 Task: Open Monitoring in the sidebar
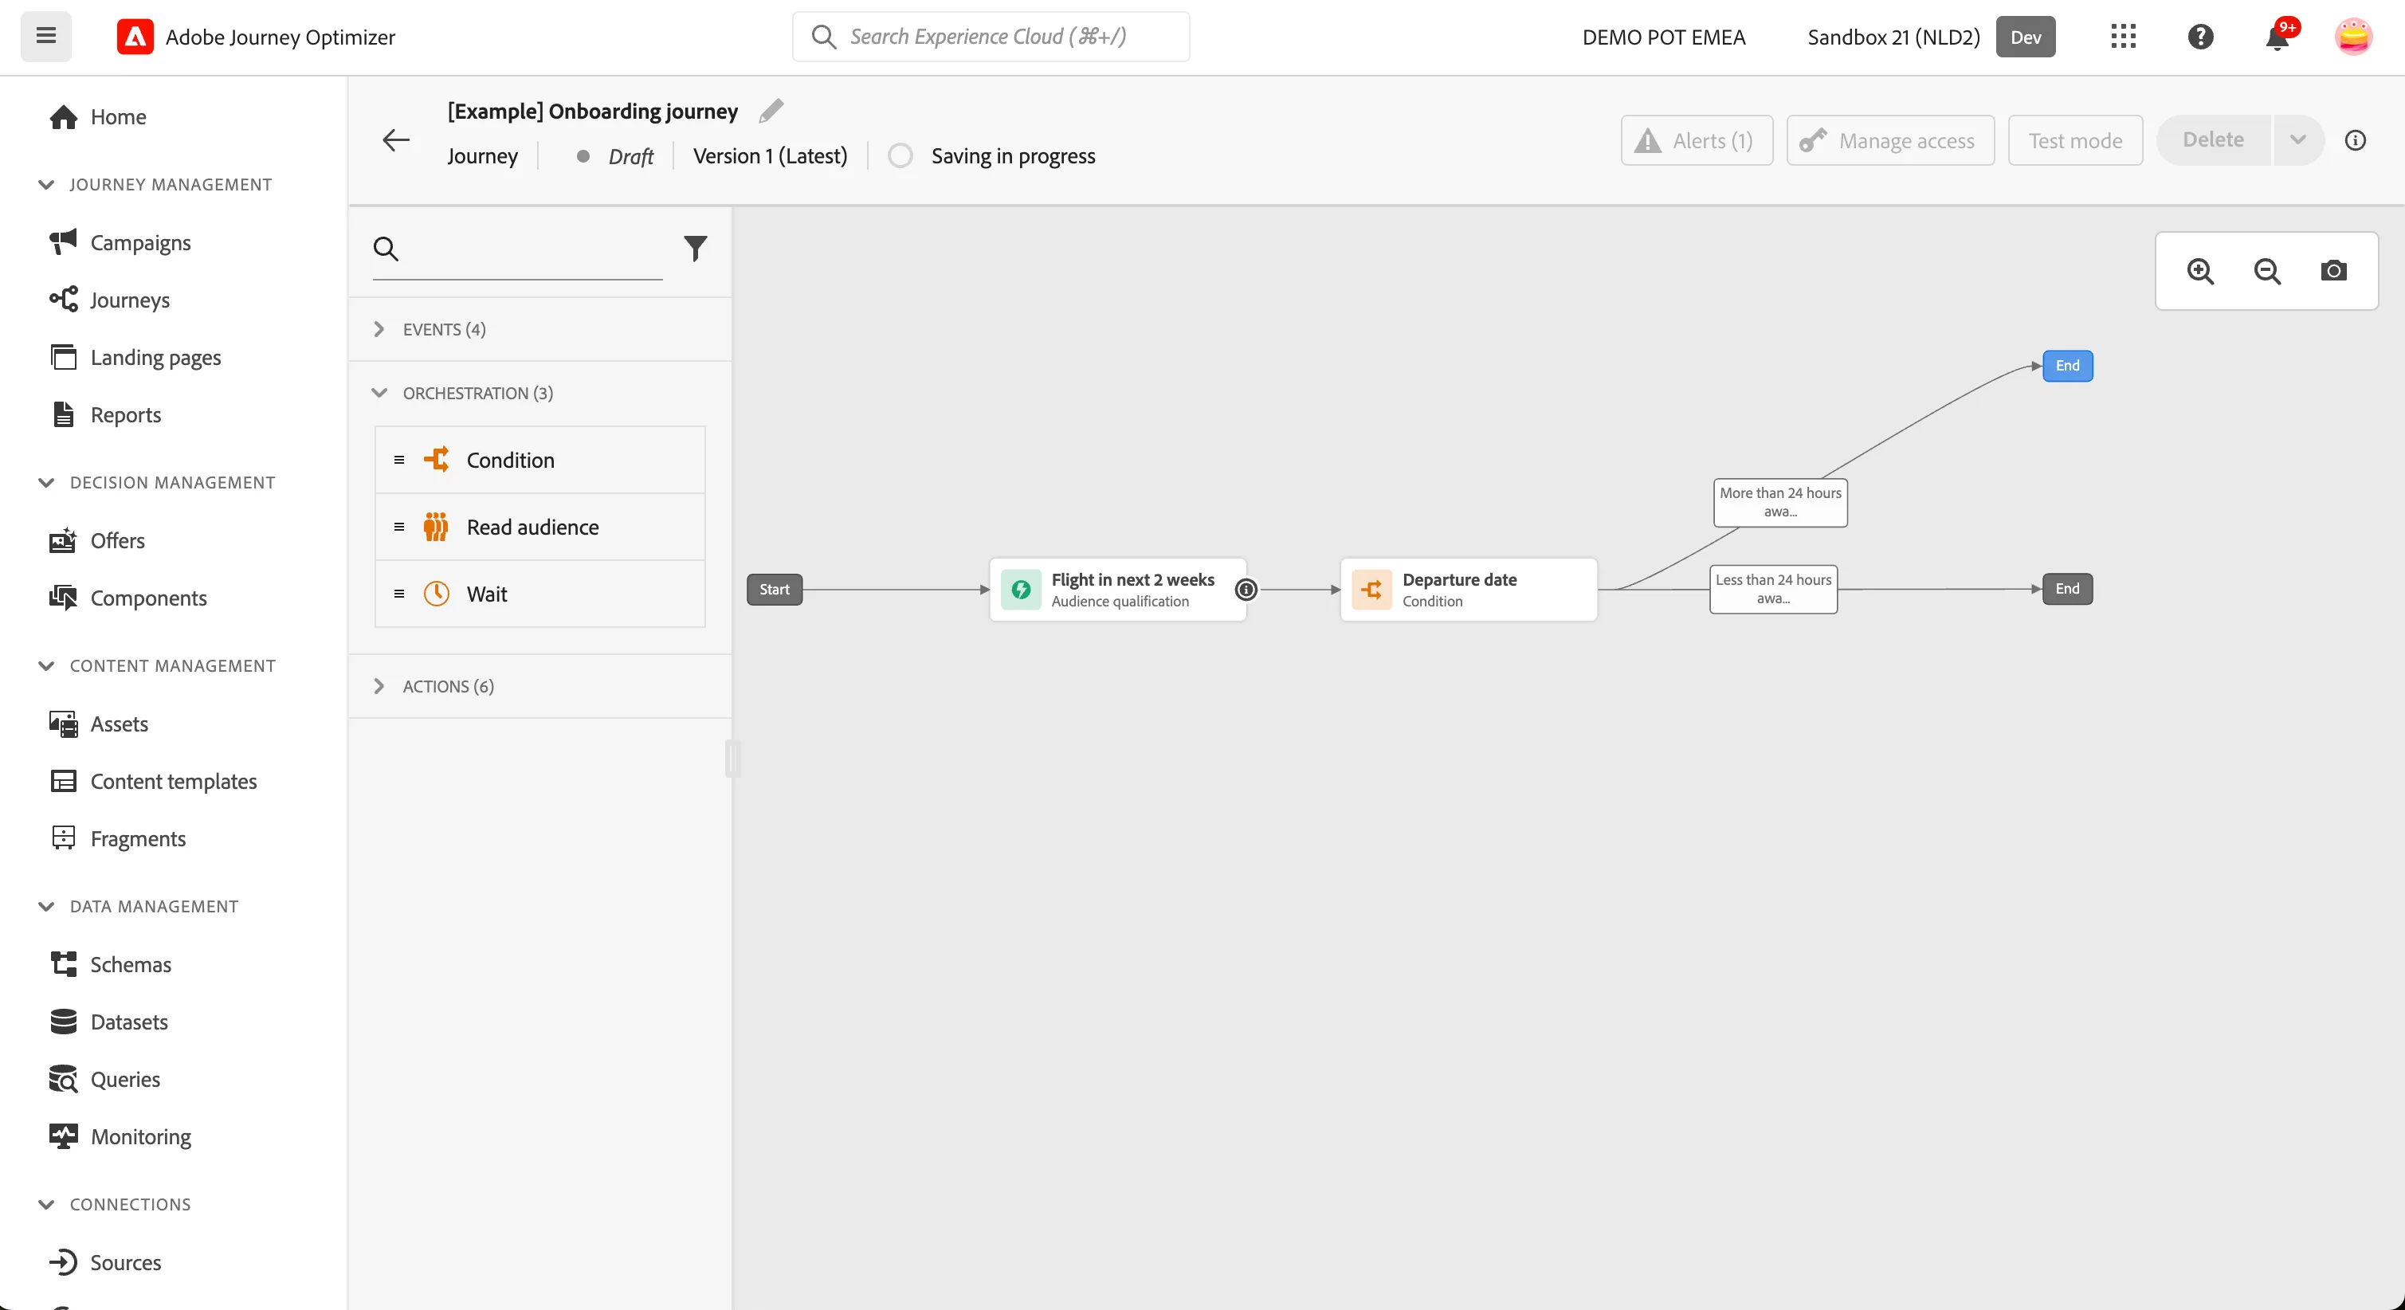(140, 1136)
